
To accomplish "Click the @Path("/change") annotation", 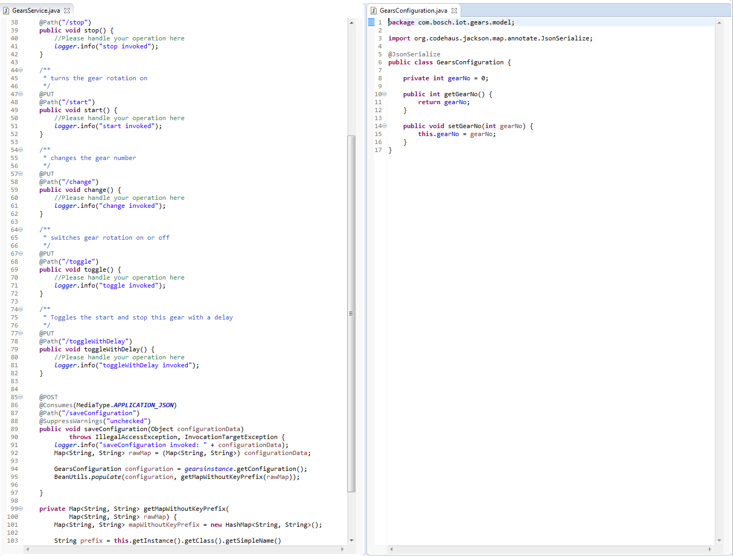I will coord(69,182).
